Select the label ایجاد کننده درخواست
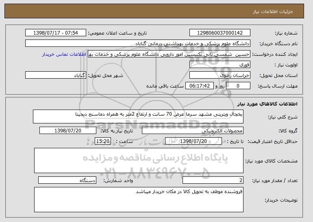The image size is (313, 222). 275,54
